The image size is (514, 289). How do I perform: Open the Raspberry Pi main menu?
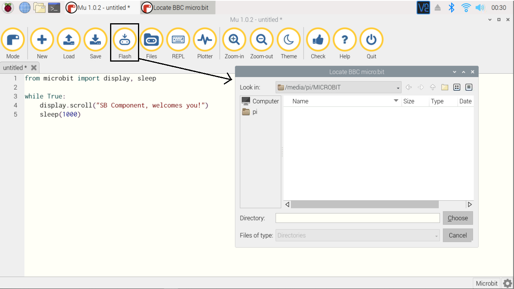(8, 7)
